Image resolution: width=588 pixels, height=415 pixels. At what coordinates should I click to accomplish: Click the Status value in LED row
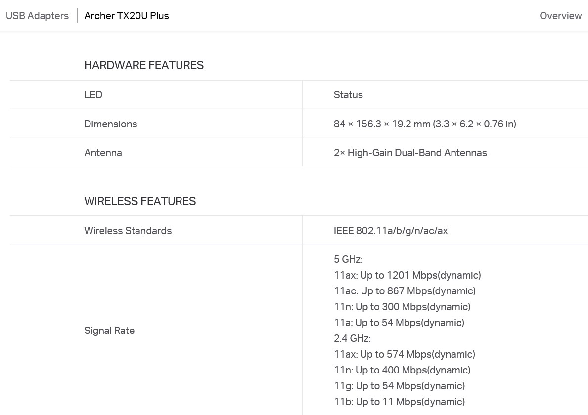[348, 95]
